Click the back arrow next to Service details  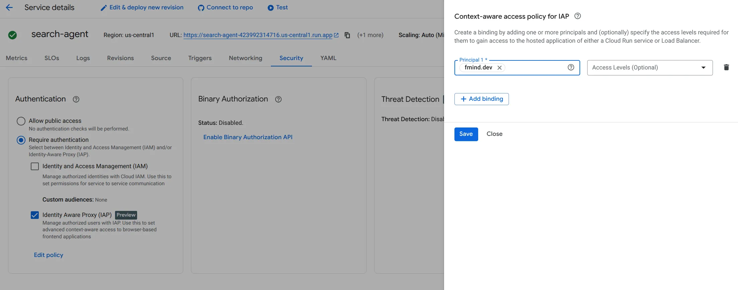coord(9,7)
